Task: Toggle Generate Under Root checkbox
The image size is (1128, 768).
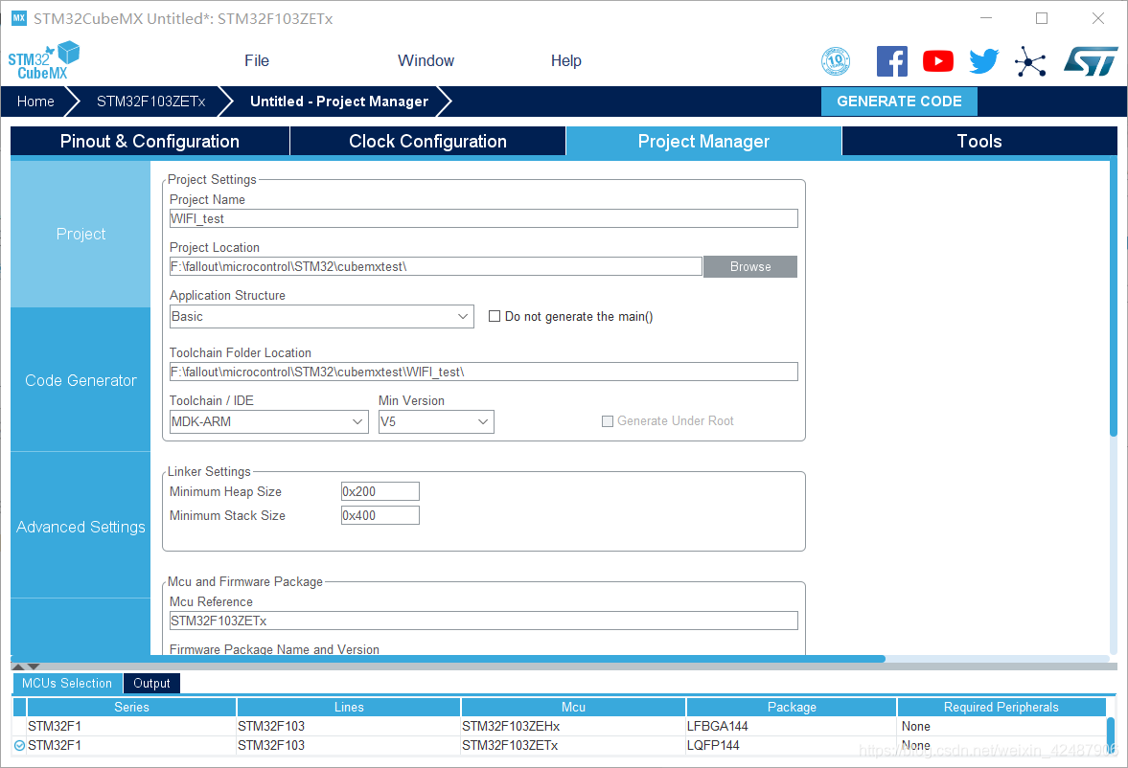Action: click(608, 421)
